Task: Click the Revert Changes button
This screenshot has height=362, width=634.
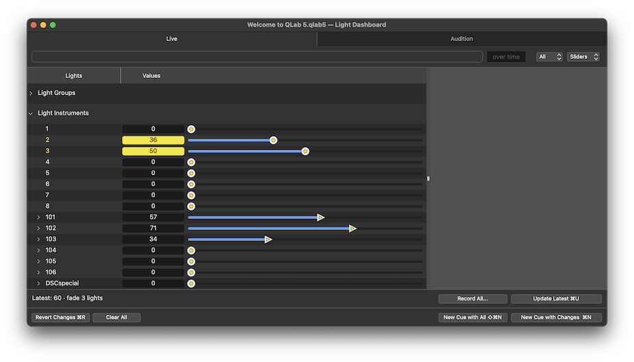Action: pyautogui.click(x=60, y=318)
